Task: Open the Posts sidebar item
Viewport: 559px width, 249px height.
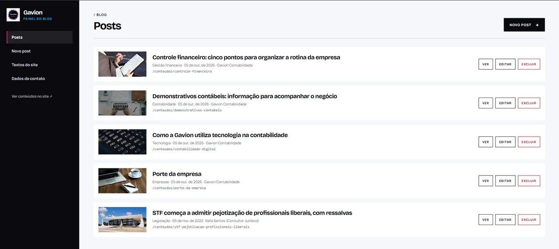Action: point(40,37)
